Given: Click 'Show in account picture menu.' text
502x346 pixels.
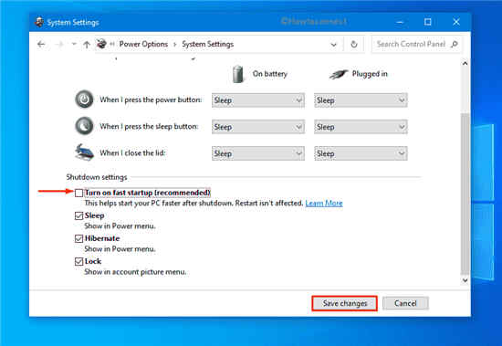Looking at the screenshot, I should click(135, 272).
